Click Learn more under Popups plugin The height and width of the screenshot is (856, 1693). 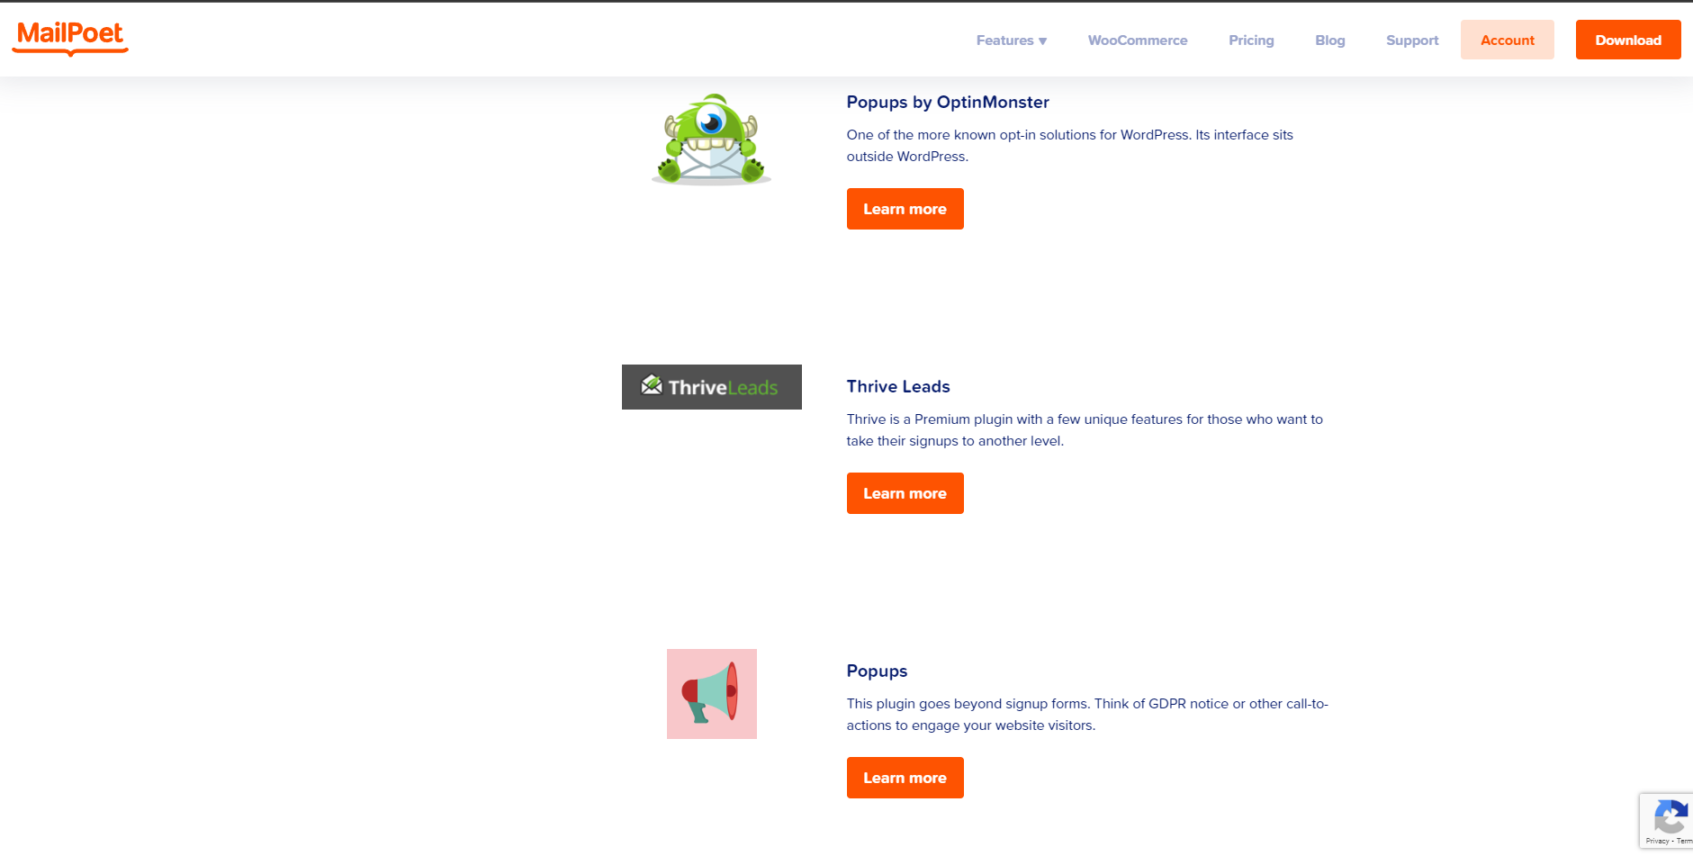pos(905,778)
